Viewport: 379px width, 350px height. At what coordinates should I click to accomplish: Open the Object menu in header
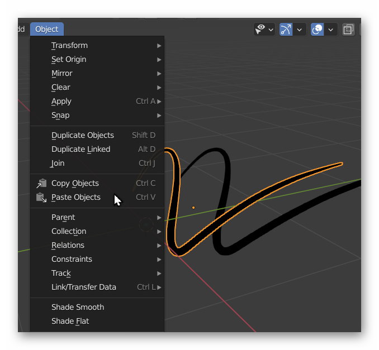[46, 29]
